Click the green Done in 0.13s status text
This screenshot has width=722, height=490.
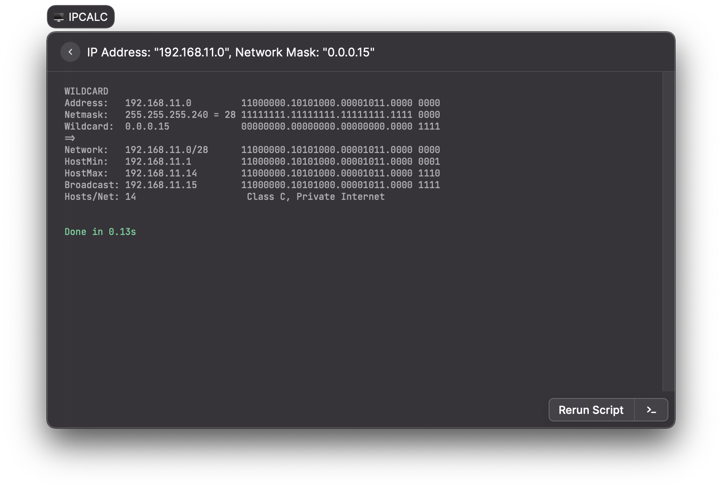tap(100, 232)
